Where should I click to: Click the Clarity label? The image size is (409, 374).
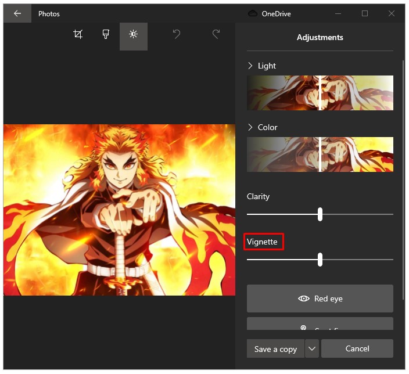coord(258,196)
